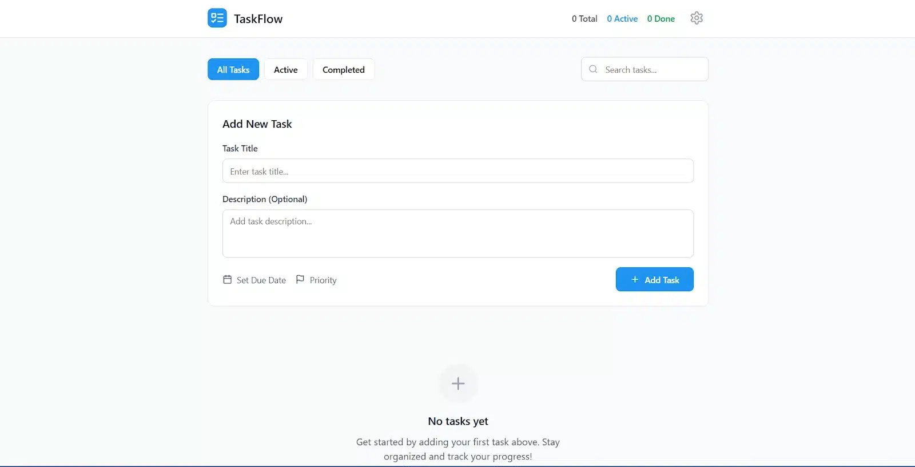Click the Add task description textarea

(x=458, y=233)
